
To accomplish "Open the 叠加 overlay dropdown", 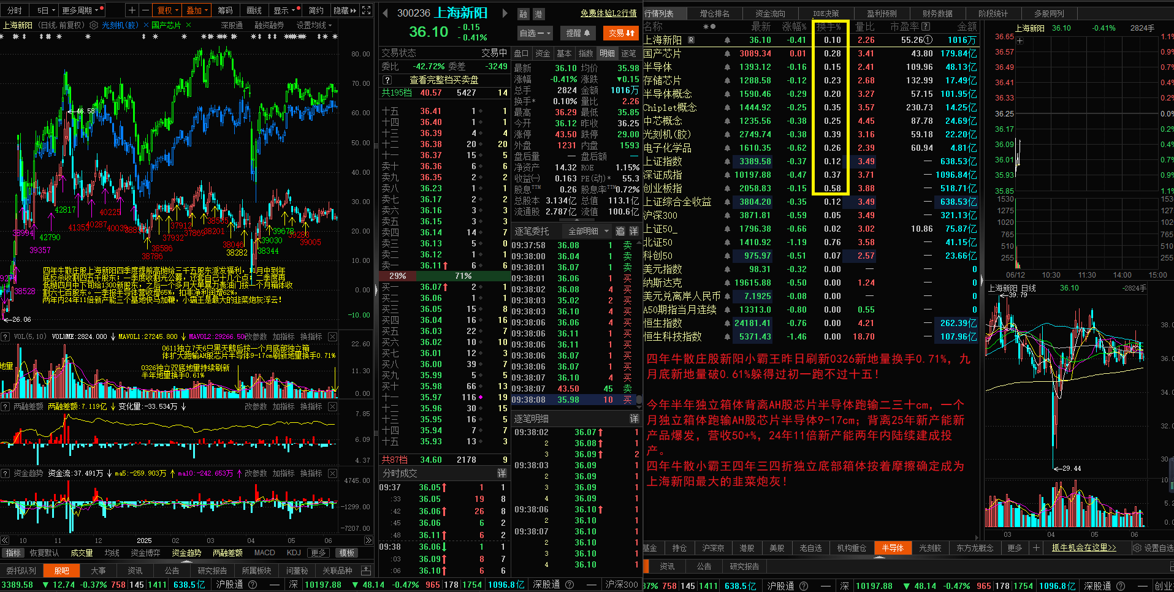I will pos(197,10).
